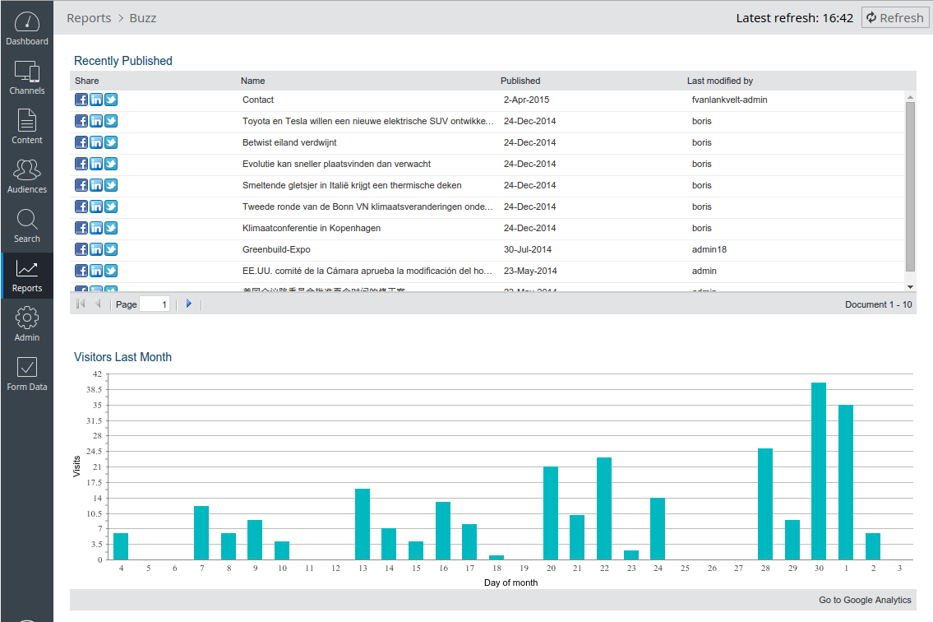
Task: Sort by the Published column header
Action: [x=520, y=81]
